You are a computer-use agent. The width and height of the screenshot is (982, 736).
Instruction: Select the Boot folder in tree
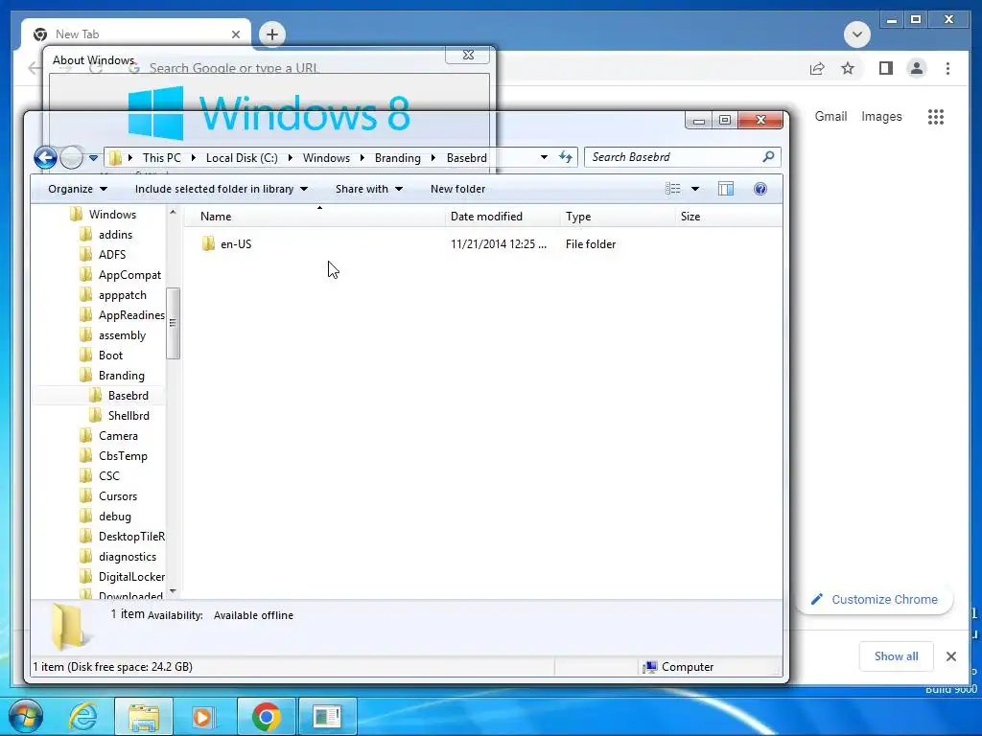[x=111, y=356]
